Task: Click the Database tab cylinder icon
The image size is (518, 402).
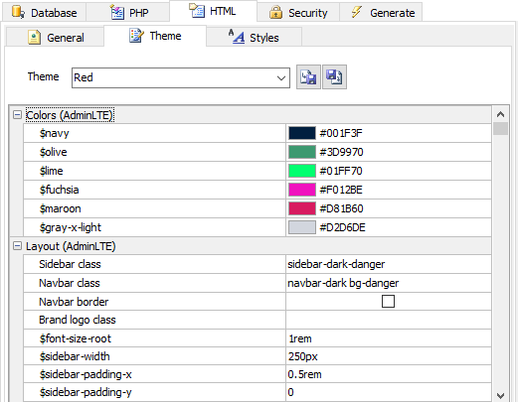Action: [18, 12]
